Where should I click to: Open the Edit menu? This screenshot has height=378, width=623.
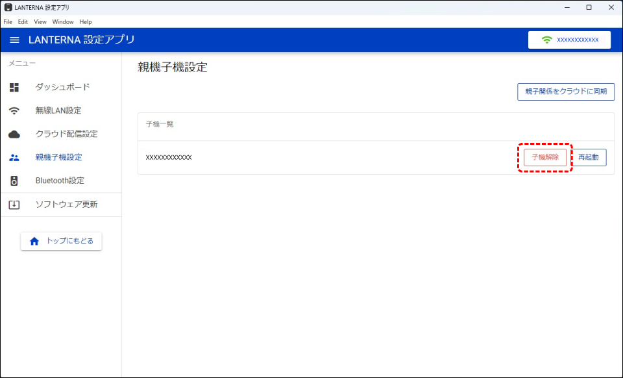[23, 22]
